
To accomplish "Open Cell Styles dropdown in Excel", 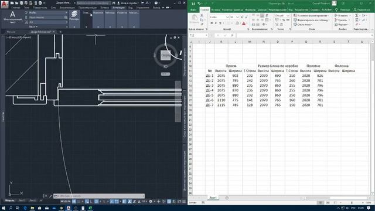I will click(303, 25).
